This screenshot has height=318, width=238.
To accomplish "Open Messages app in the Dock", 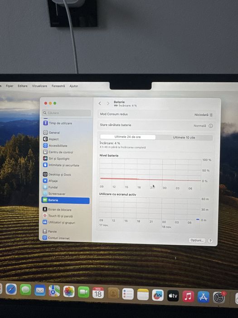I will 25,290.
